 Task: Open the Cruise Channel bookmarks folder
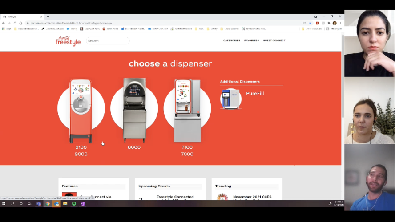pos(230,29)
